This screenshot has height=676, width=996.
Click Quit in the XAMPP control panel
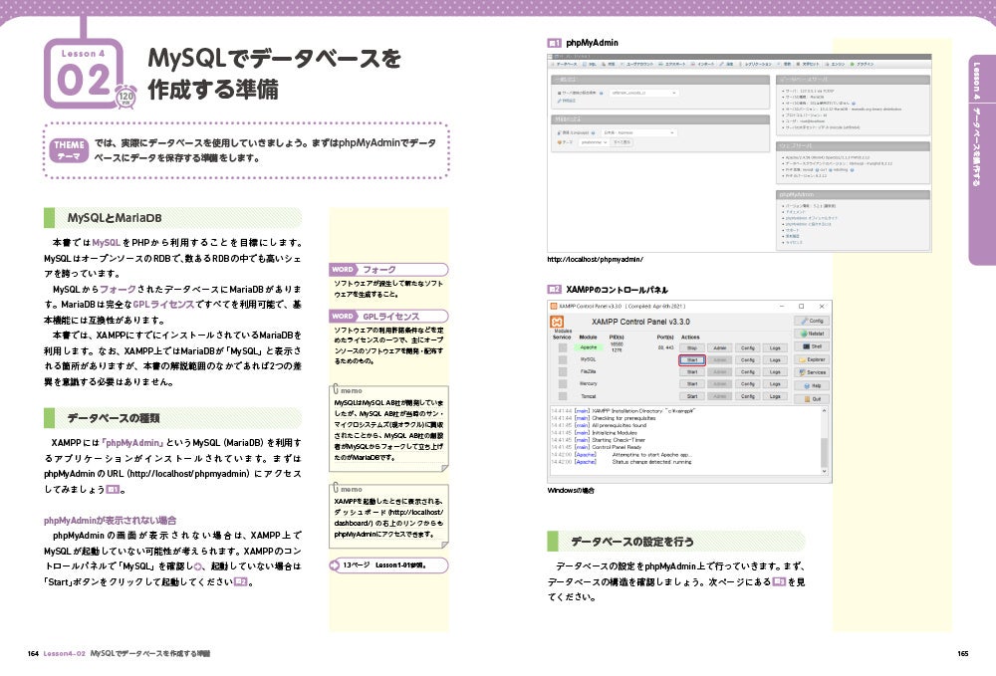811,399
